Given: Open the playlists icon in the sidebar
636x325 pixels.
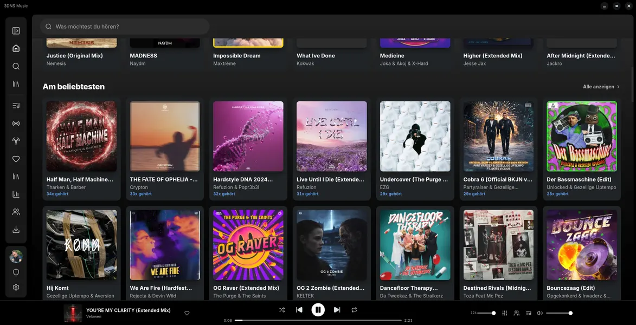Looking at the screenshot, I should coord(16,106).
